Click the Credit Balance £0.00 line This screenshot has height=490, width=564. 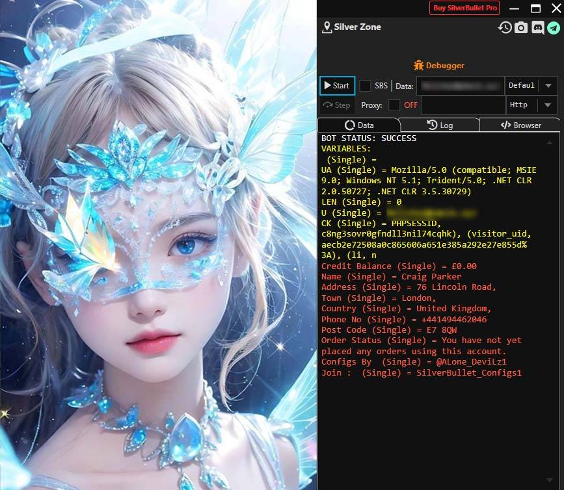pyautogui.click(x=399, y=266)
